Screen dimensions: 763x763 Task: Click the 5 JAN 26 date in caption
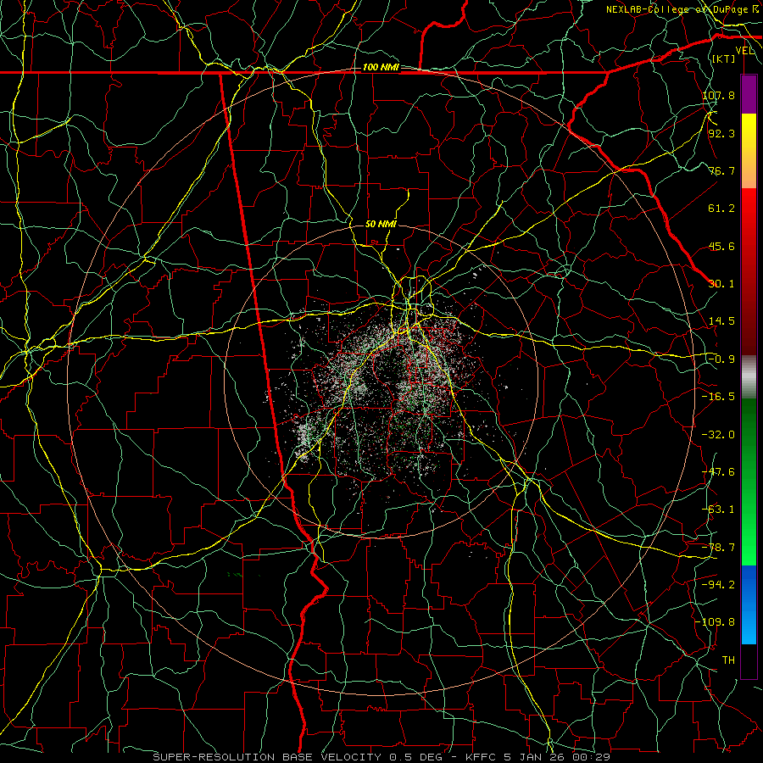(x=534, y=757)
